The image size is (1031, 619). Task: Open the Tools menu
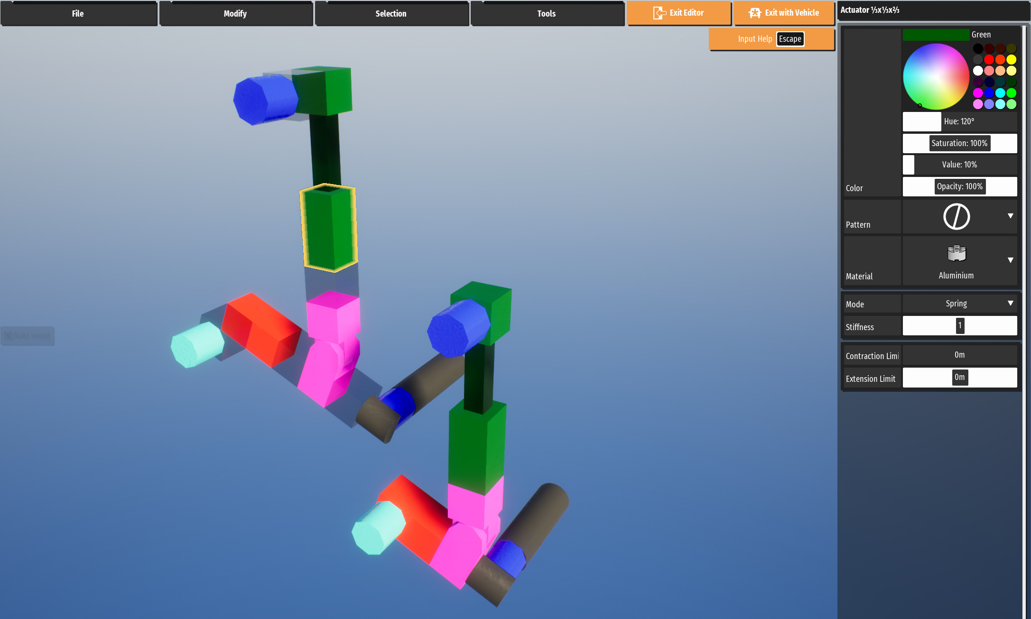[x=547, y=13]
